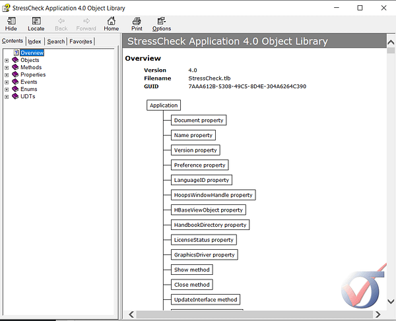Open the LicenseStatus property link

[x=203, y=240]
